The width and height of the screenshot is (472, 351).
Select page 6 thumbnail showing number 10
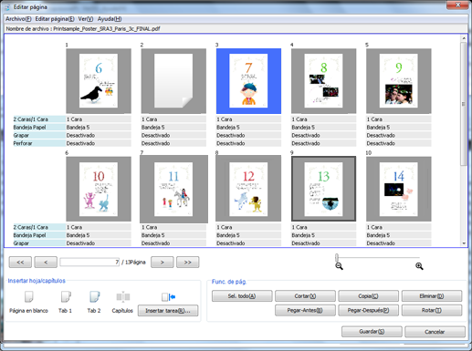pyautogui.click(x=99, y=189)
